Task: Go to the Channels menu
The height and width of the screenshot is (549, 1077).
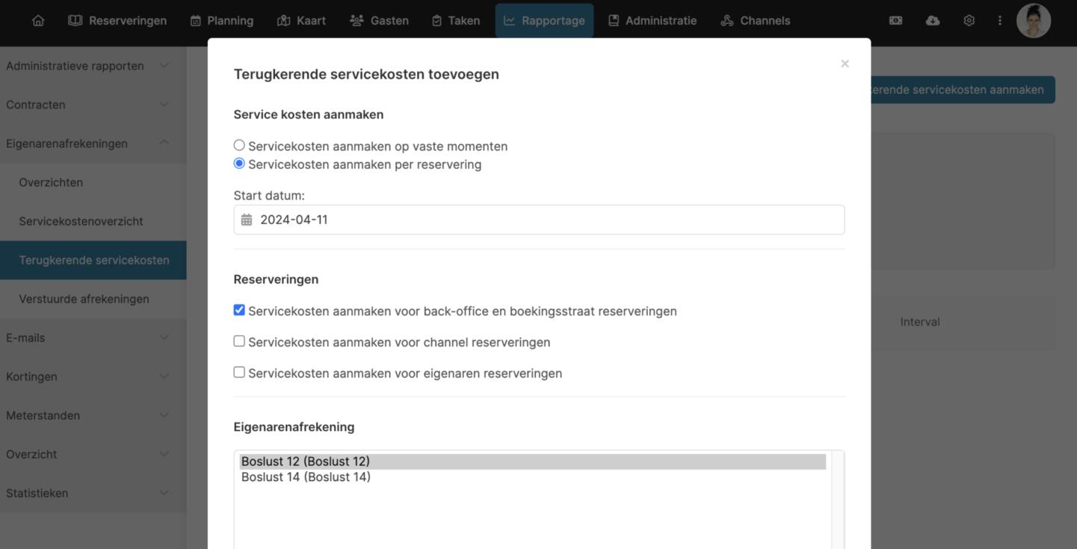Action: coord(755,21)
